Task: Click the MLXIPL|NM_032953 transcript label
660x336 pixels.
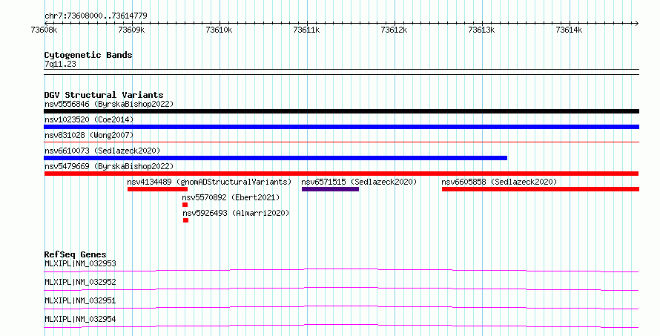Action: [80, 263]
